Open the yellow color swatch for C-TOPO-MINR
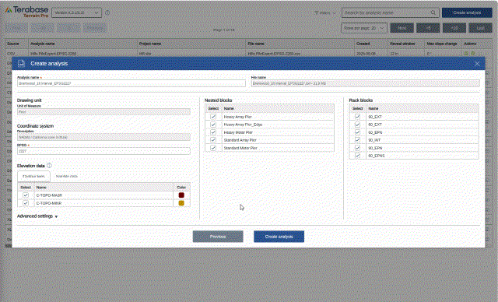 [x=181, y=203]
